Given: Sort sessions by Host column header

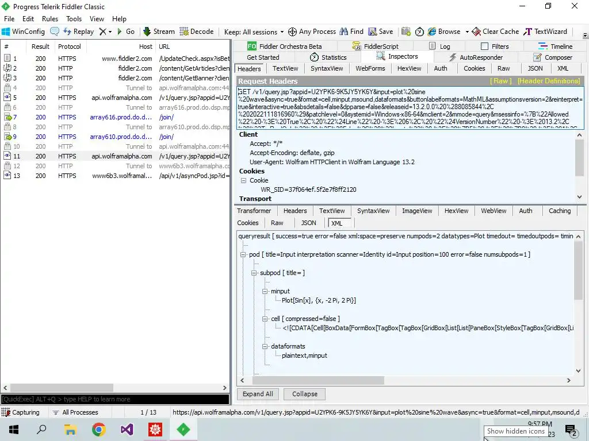Looking at the screenshot, I should (x=121, y=47).
